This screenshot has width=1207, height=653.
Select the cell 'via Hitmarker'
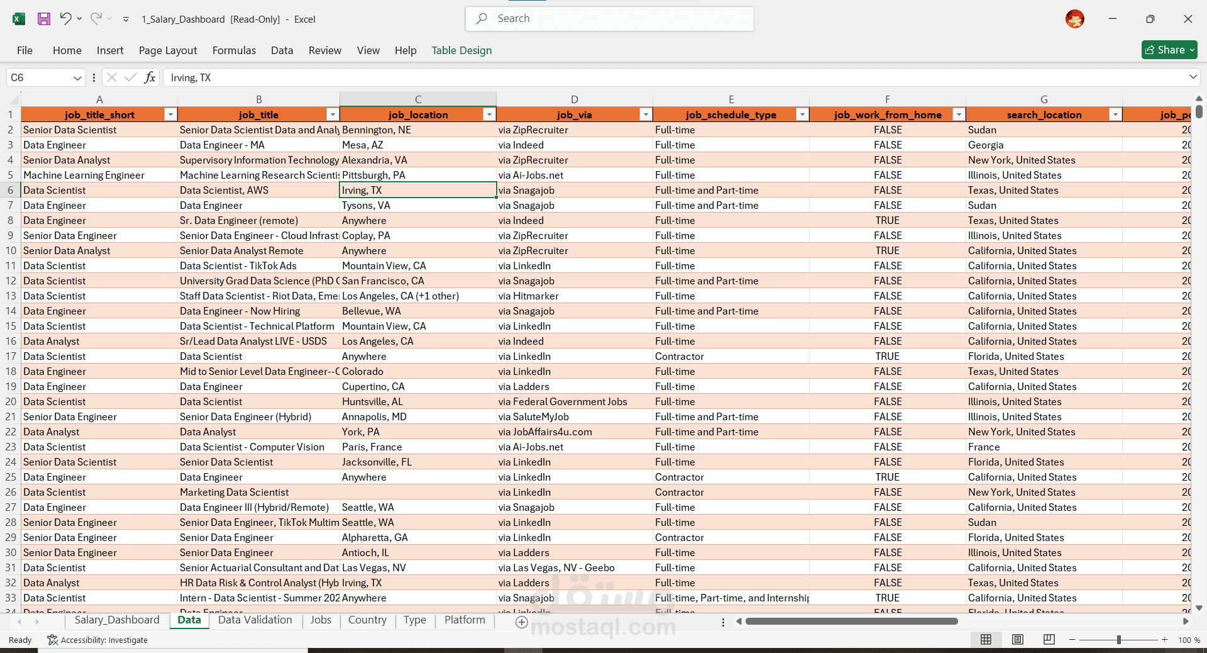pos(574,296)
